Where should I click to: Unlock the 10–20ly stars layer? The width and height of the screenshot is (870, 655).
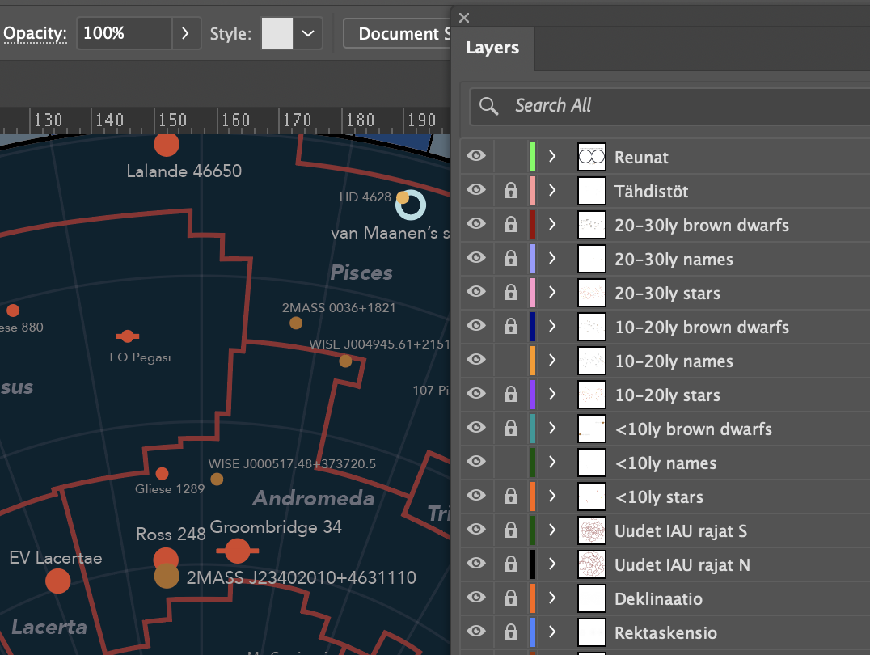click(x=510, y=395)
